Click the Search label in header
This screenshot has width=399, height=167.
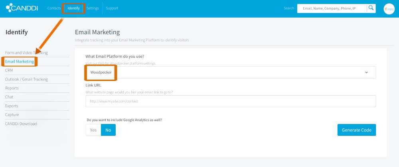pos(289,8)
